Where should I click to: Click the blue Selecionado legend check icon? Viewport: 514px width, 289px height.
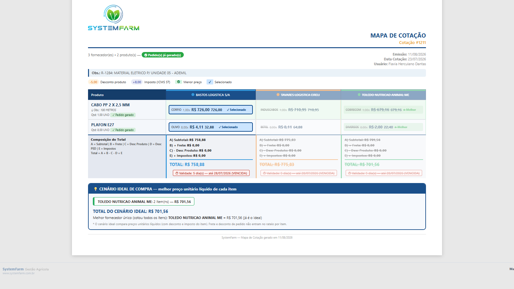tap(210, 82)
